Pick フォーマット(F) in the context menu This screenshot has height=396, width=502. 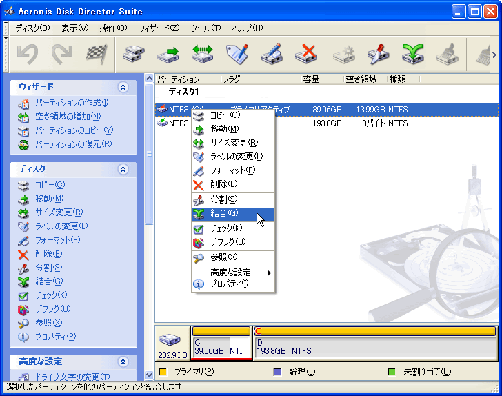[233, 170]
